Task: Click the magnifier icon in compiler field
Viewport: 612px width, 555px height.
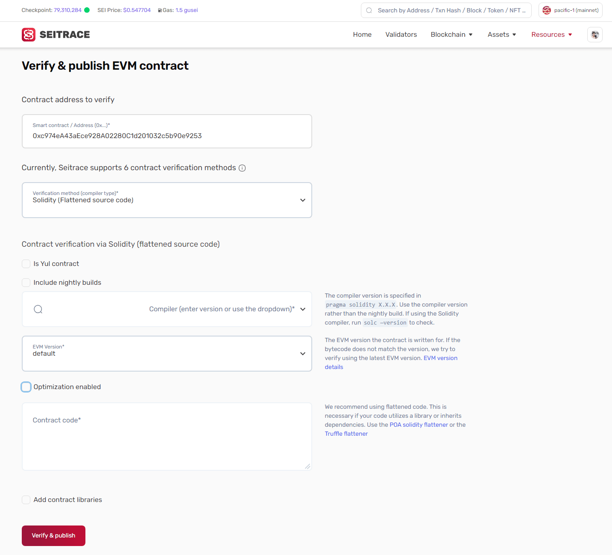Action: pyautogui.click(x=38, y=309)
